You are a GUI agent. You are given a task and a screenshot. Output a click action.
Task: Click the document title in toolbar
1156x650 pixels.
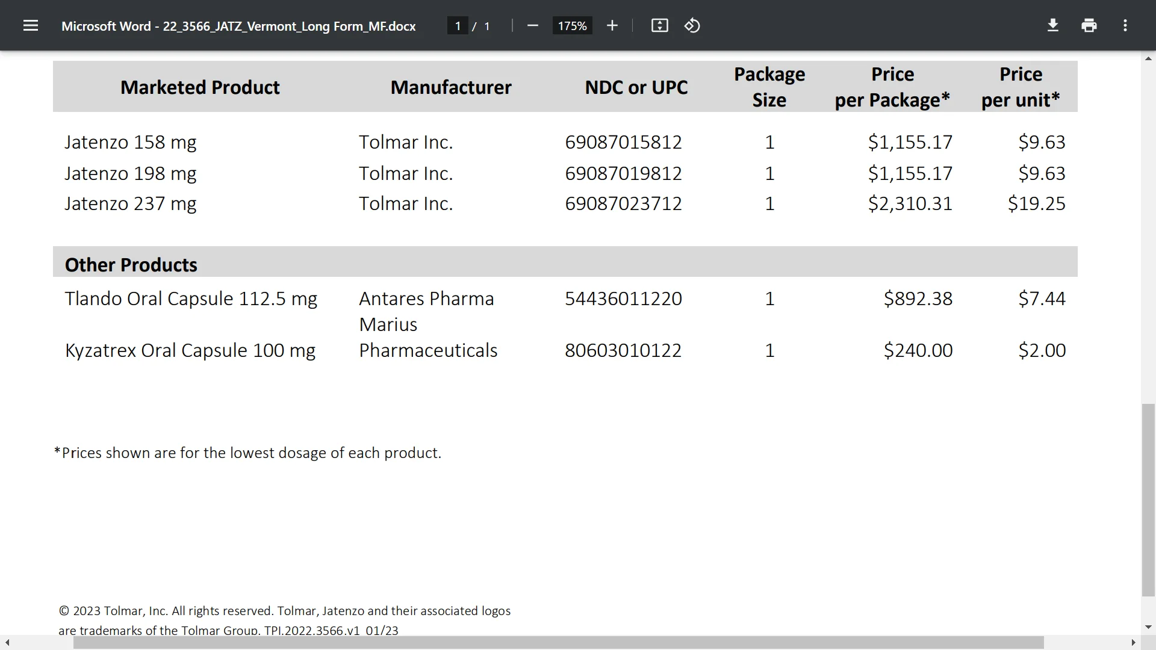point(238,26)
